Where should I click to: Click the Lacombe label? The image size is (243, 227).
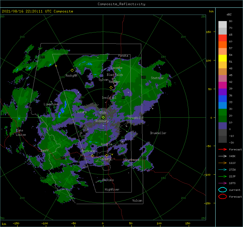[x=117, y=68]
